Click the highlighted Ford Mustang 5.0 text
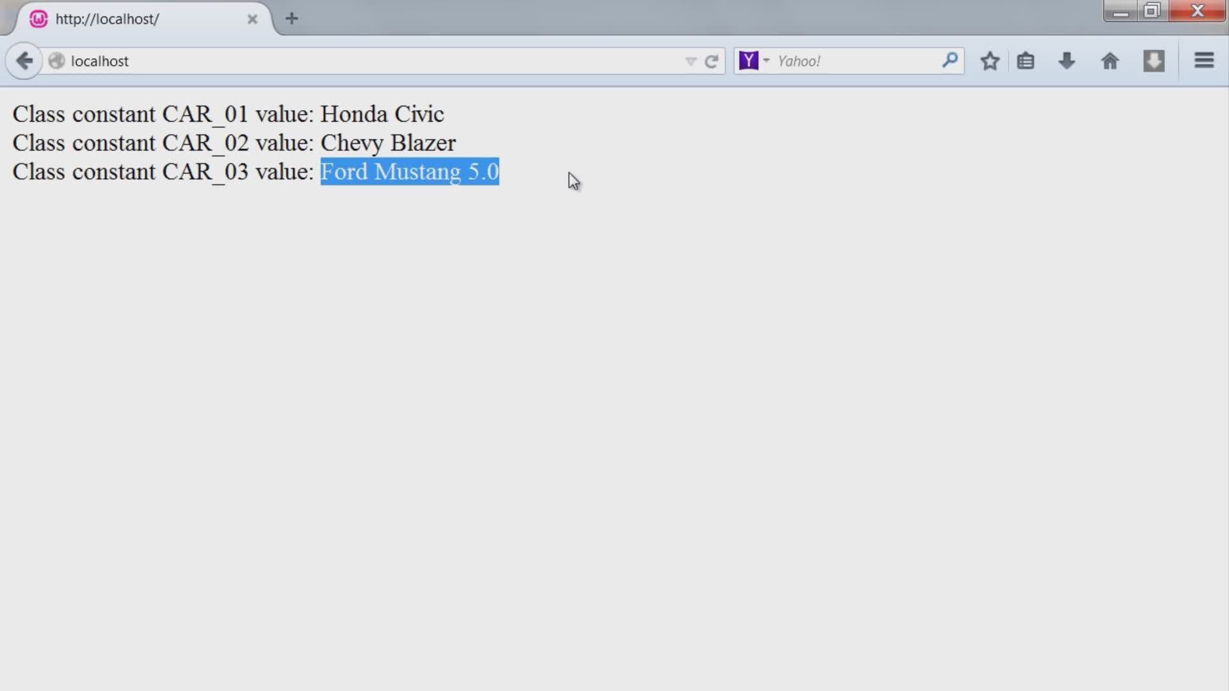Image resolution: width=1229 pixels, height=691 pixels. pos(409,171)
